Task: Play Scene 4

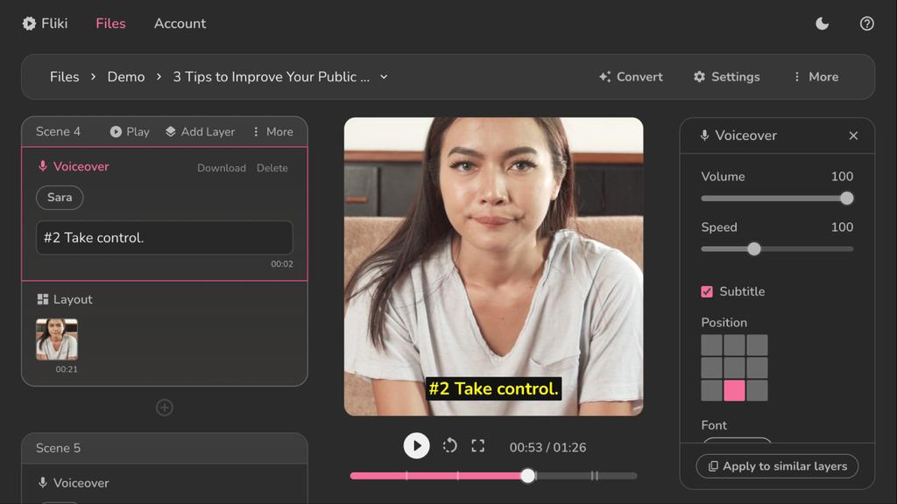Action: pos(130,131)
